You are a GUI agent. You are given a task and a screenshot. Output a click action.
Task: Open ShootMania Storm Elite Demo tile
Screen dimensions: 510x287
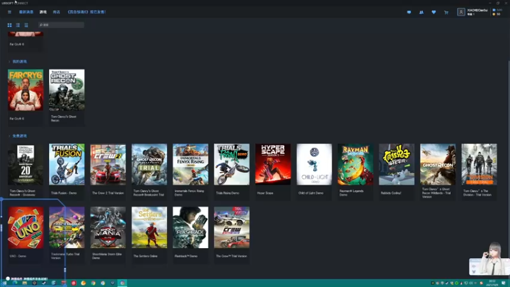[108, 234]
